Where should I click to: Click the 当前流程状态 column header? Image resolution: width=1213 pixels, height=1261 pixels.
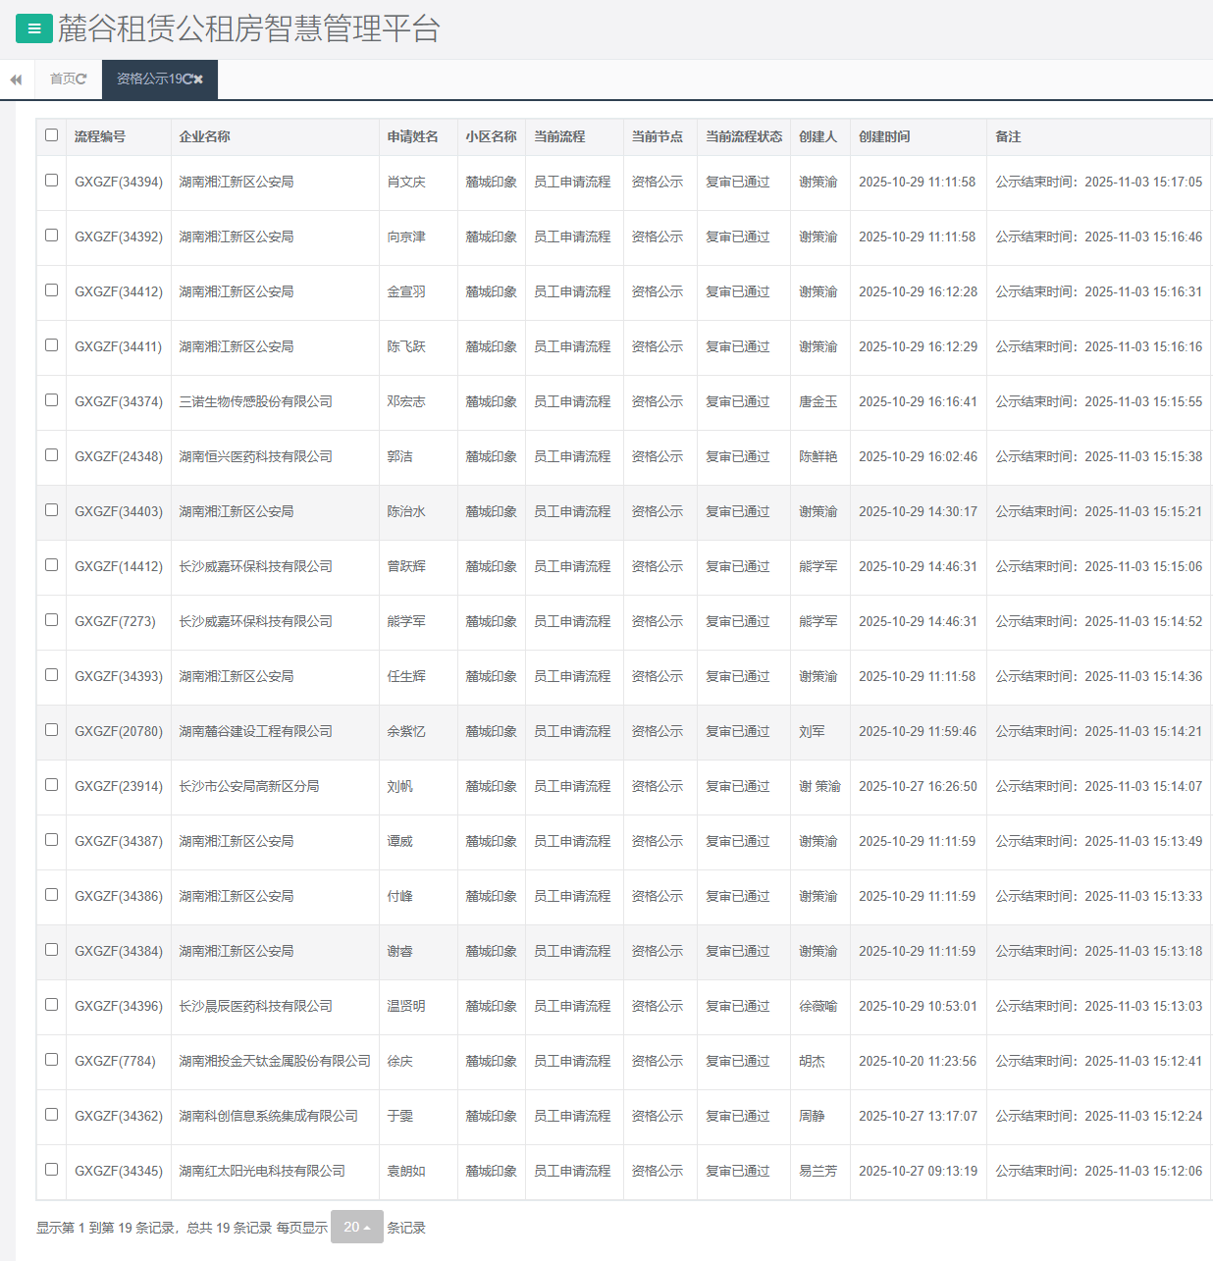(743, 136)
